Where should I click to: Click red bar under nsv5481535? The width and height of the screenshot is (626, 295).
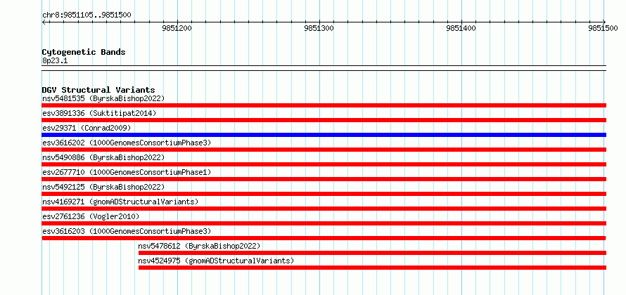(x=324, y=105)
